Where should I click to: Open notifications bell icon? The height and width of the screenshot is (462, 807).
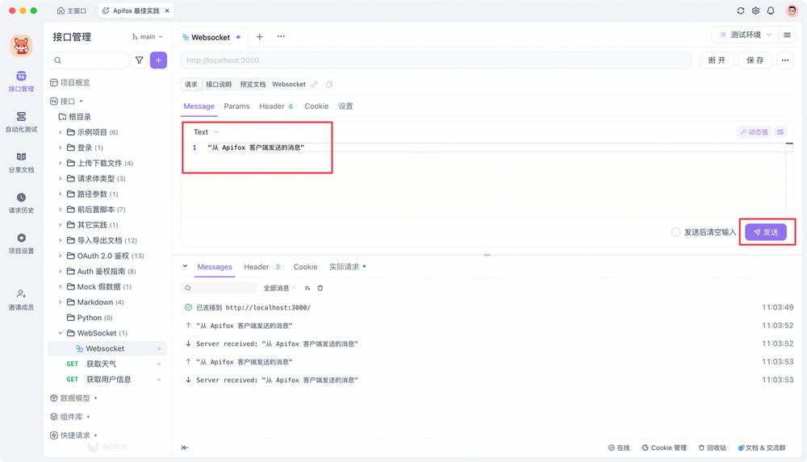coord(771,11)
